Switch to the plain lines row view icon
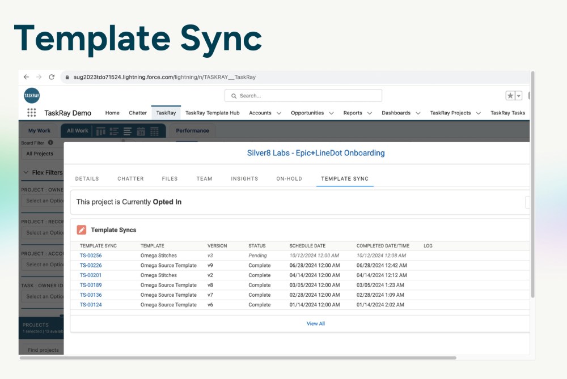This screenshot has width=567, height=379. pos(127,131)
